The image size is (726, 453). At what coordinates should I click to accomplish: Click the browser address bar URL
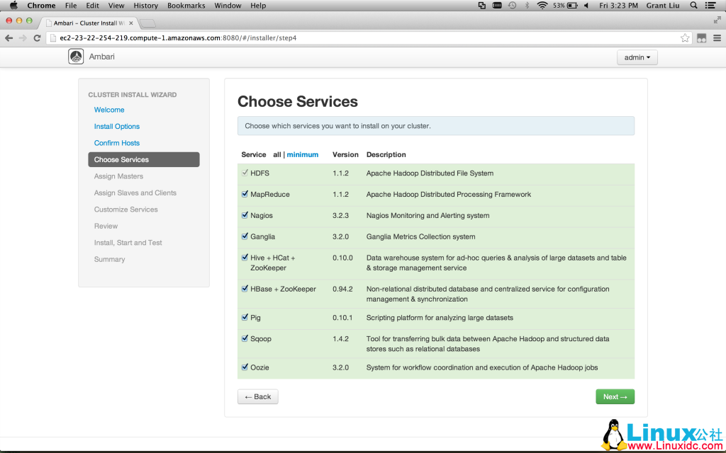click(177, 38)
